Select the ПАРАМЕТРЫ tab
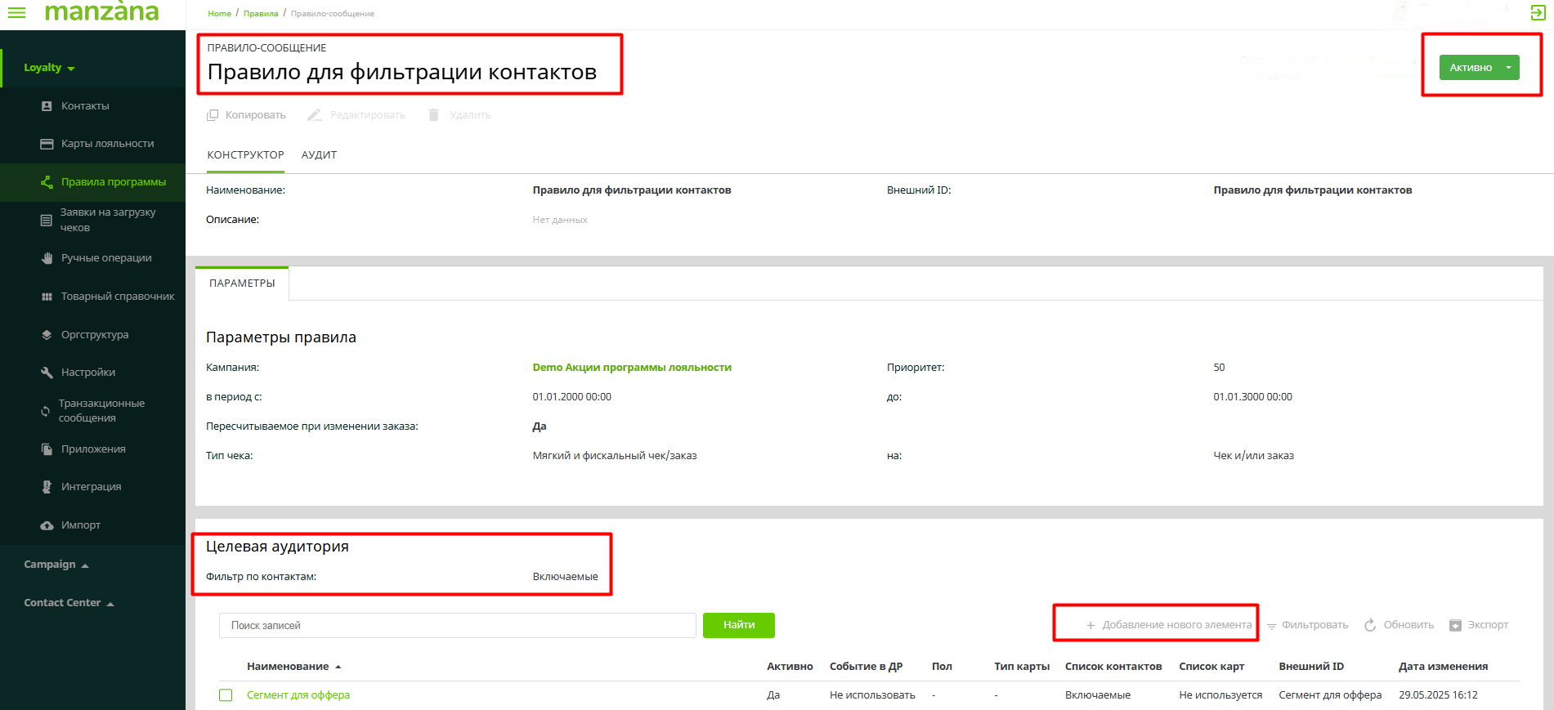The width and height of the screenshot is (1554, 710). point(242,284)
